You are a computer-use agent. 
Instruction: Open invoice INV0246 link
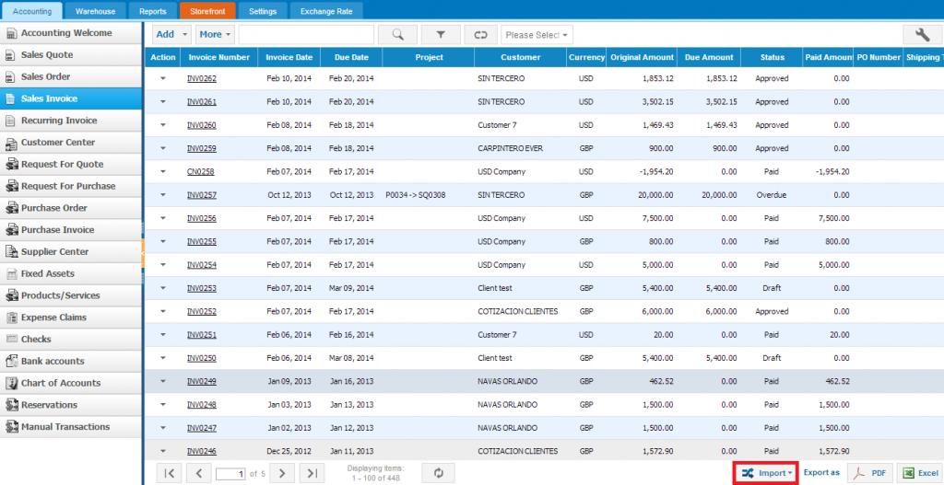click(202, 451)
